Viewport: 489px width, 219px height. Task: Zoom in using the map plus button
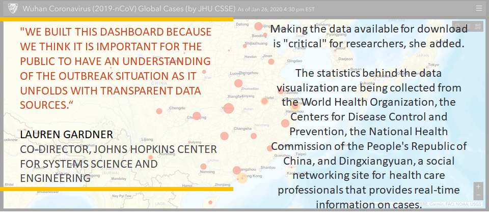(x=478, y=186)
